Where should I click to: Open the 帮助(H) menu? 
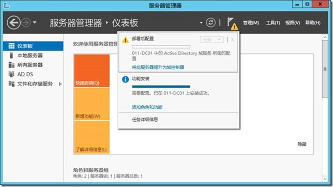click(313, 23)
